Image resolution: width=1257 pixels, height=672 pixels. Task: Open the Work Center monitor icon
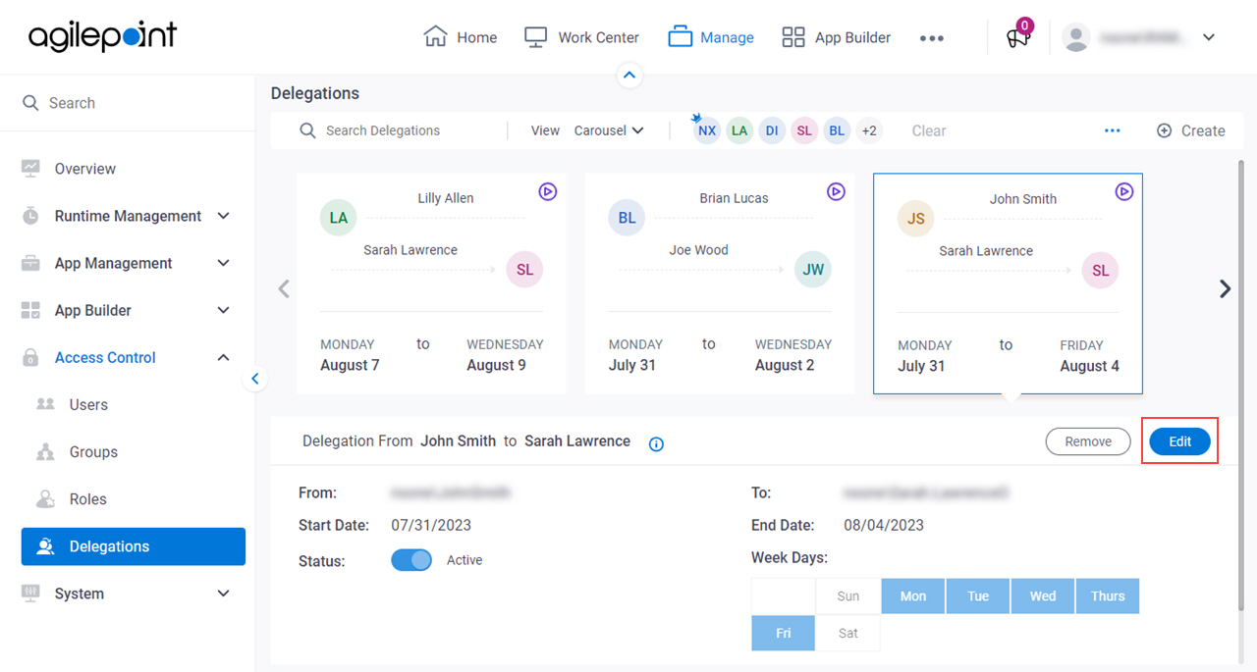click(535, 37)
